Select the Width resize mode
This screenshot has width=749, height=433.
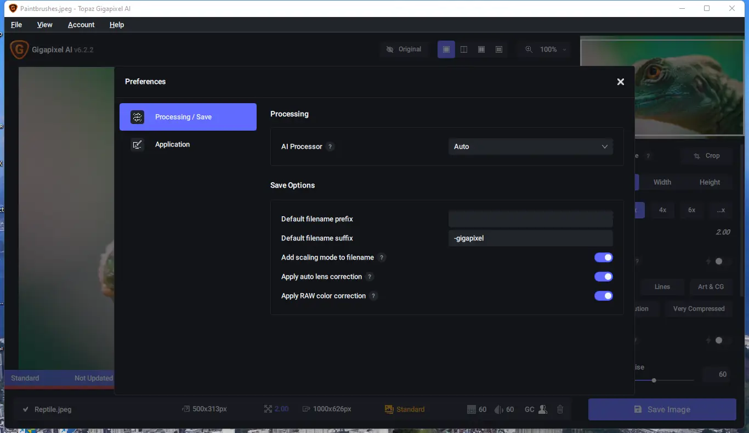click(662, 182)
